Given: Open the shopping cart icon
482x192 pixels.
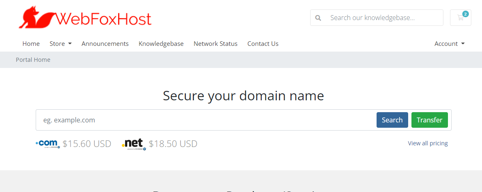Looking at the screenshot, I should point(460,18).
